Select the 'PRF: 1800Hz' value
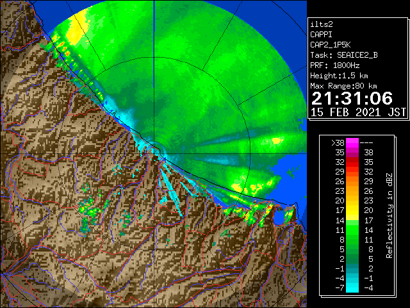The width and height of the screenshot is (410, 308). click(334, 65)
